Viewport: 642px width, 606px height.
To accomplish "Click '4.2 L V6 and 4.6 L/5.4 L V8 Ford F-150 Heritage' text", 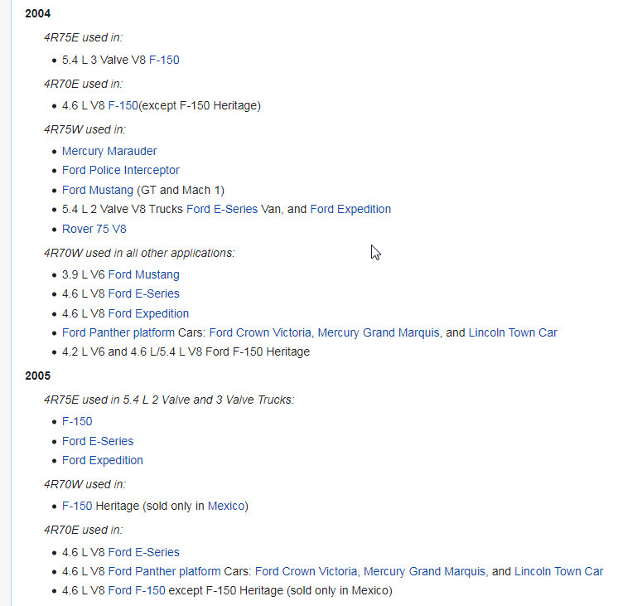I will click(x=186, y=352).
